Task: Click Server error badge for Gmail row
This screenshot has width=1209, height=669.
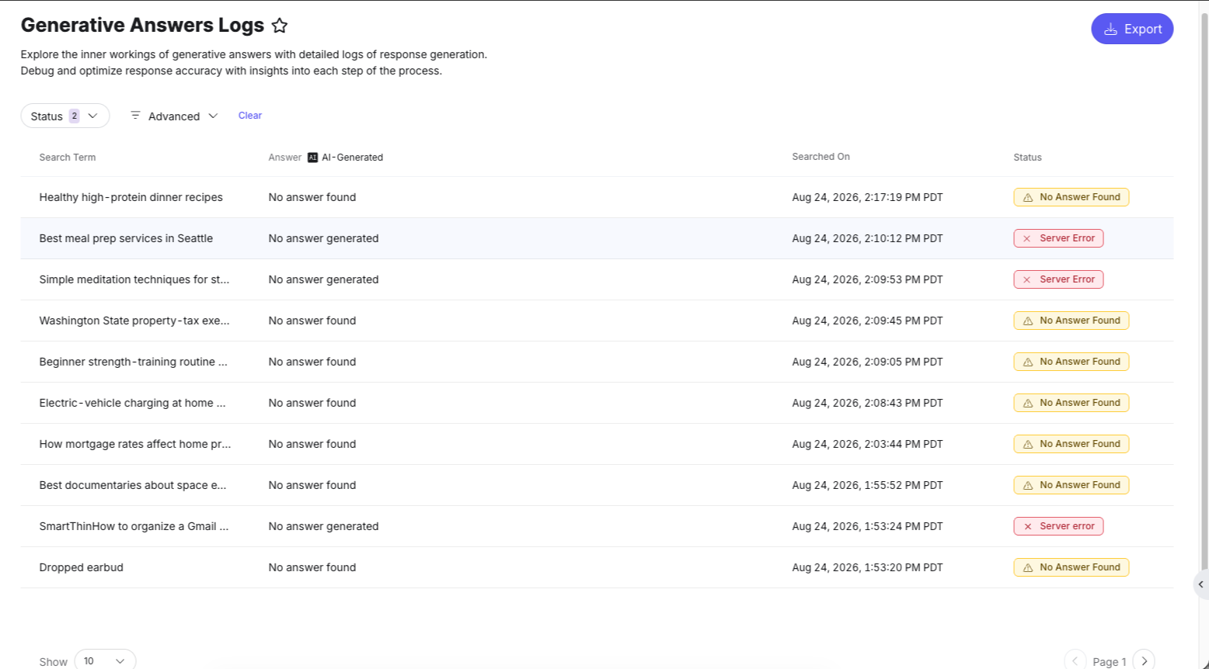Action: (1058, 526)
